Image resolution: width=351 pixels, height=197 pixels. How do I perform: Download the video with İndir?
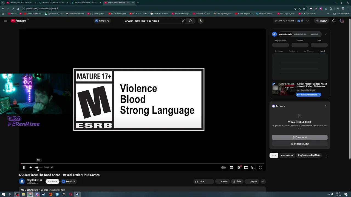pos(237,181)
